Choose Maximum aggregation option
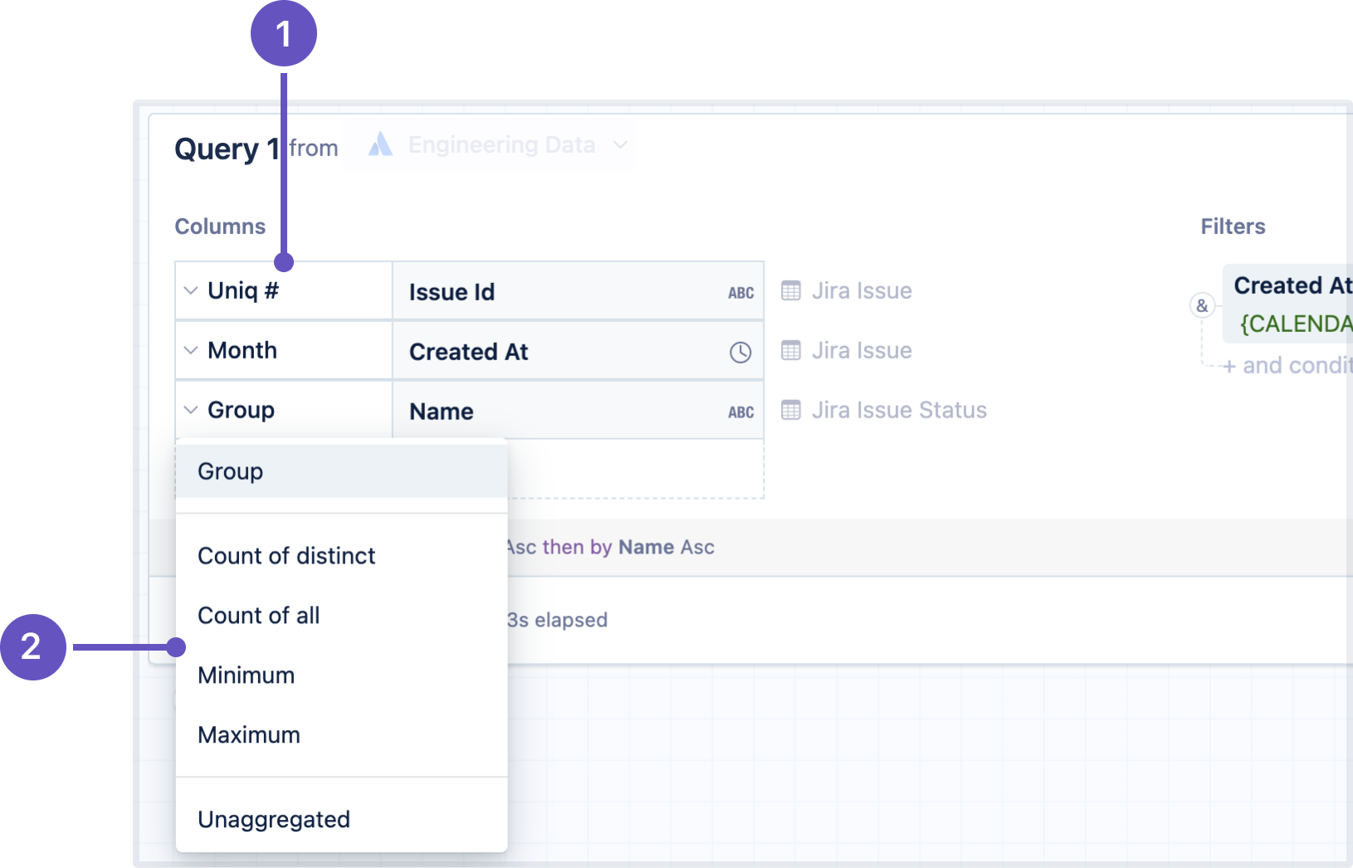Image resolution: width=1353 pixels, height=868 pixels. tap(249, 734)
